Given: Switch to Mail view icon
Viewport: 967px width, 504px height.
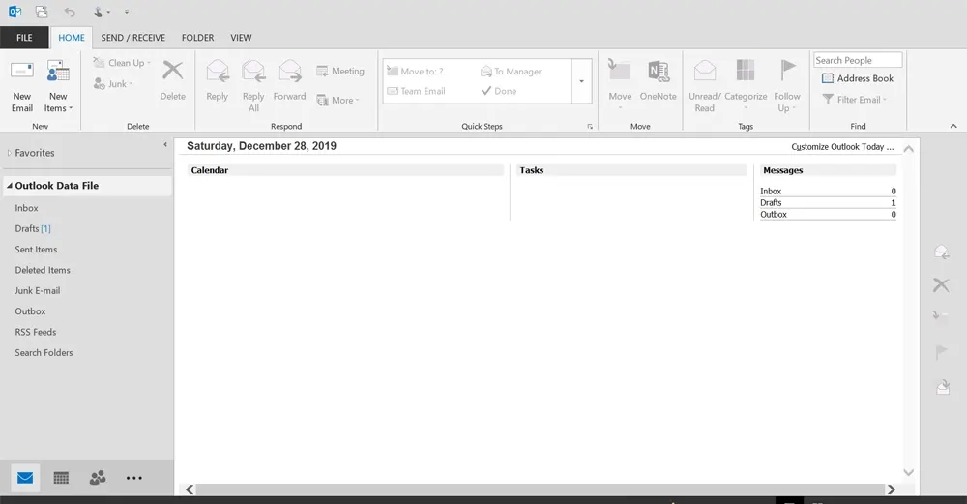Looking at the screenshot, I should pos(25,478).
